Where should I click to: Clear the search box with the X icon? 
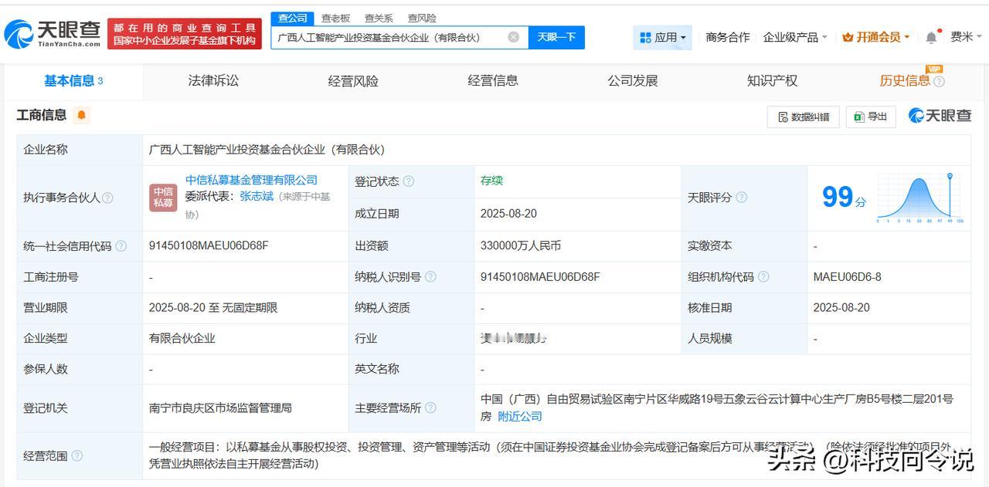pyautogui.click(x=514, y=37)
